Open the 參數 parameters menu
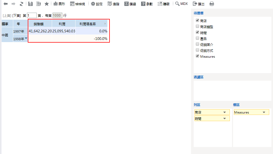273x154 pixels. tap(147, 4)
